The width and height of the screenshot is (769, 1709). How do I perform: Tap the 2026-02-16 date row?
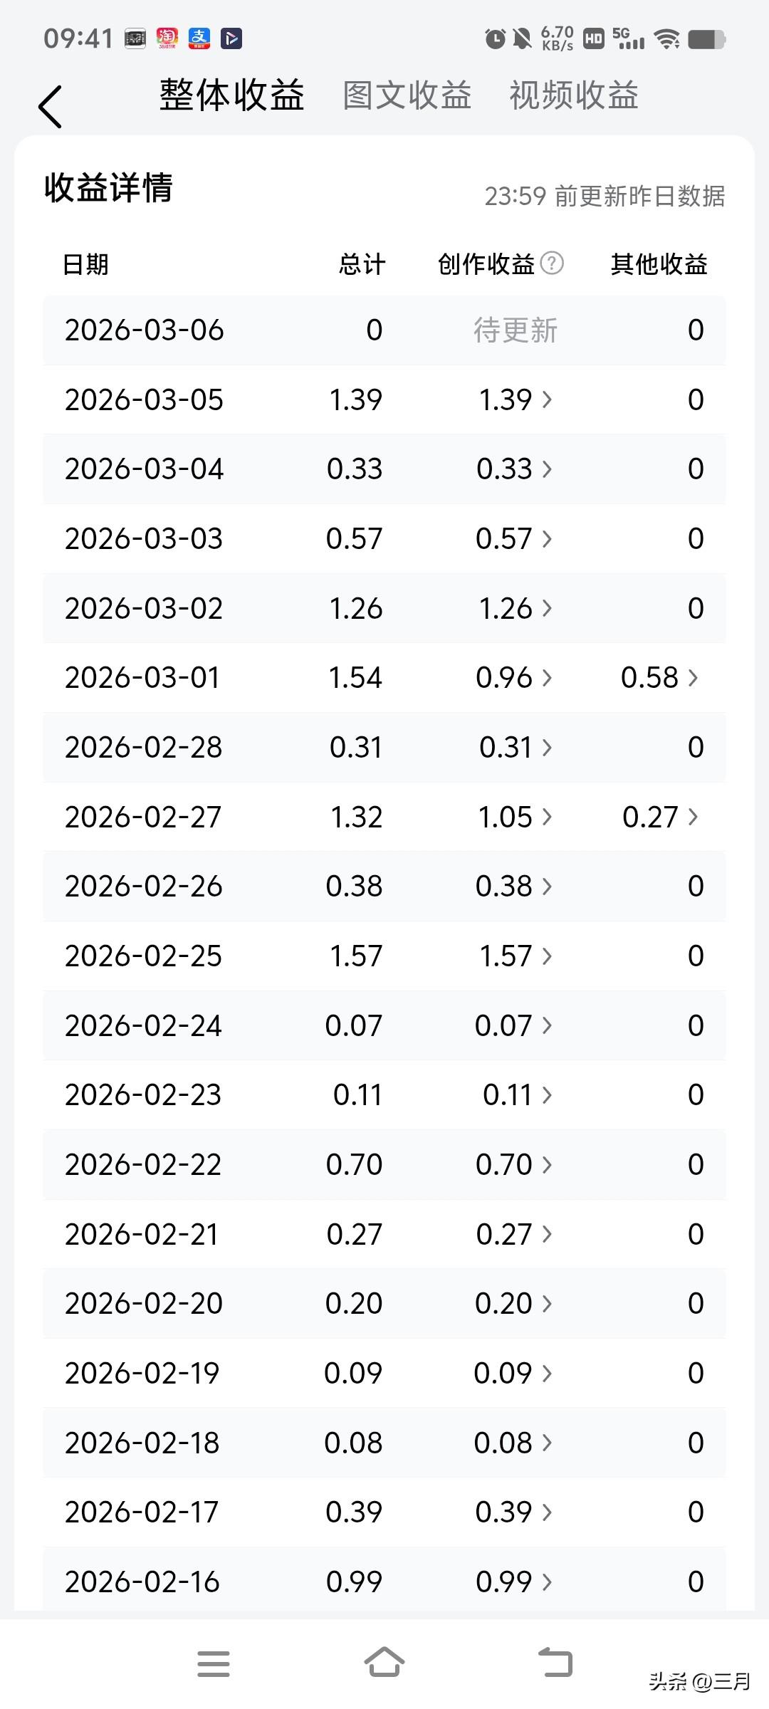point(384,1582)
